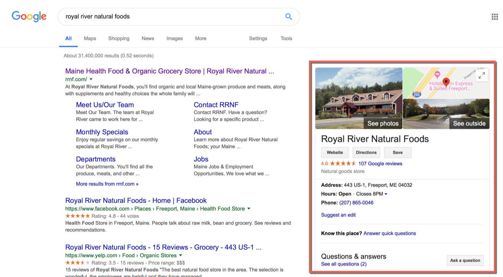Image resolution: width=503 pixels, height=277 pixels.
Task: Click the orange star rating in knowledge panel
Action: (343, 164)
